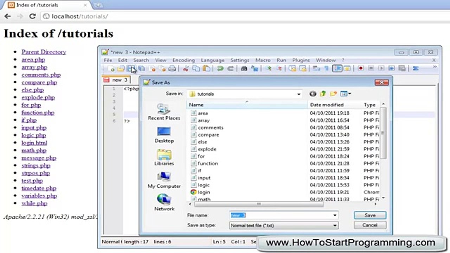This screenshot has width=450, height=253.
Task: Click the Print icon in Notepad++ toolbar
Action: coord(172,69)
